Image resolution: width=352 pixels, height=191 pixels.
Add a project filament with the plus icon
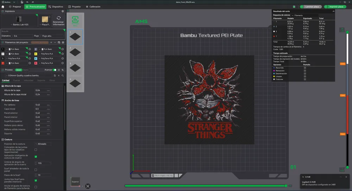51,42
